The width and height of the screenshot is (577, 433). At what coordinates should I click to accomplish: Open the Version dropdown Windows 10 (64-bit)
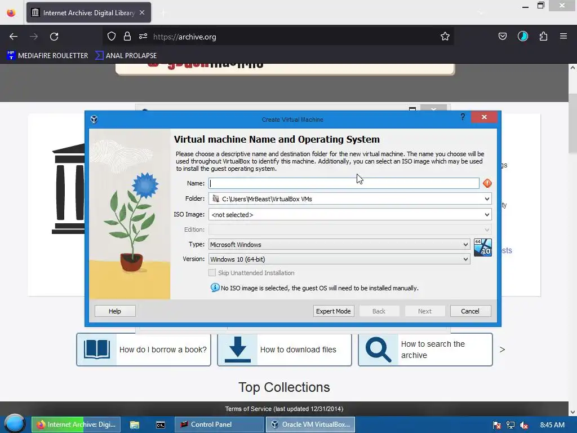[x=339, y=259]
